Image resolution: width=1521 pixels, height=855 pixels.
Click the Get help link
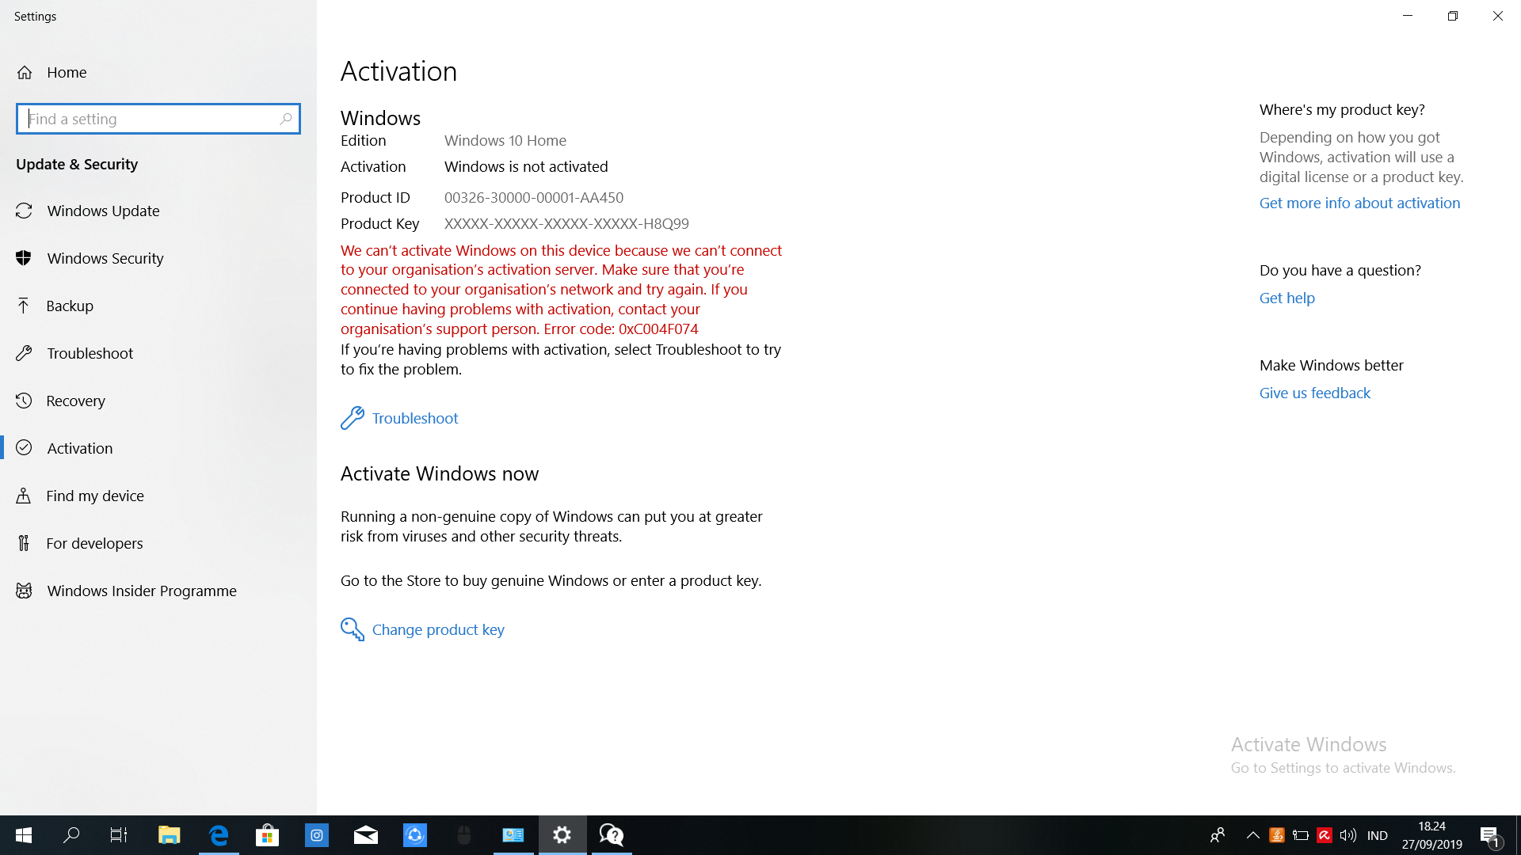(x=1287, y=298)
